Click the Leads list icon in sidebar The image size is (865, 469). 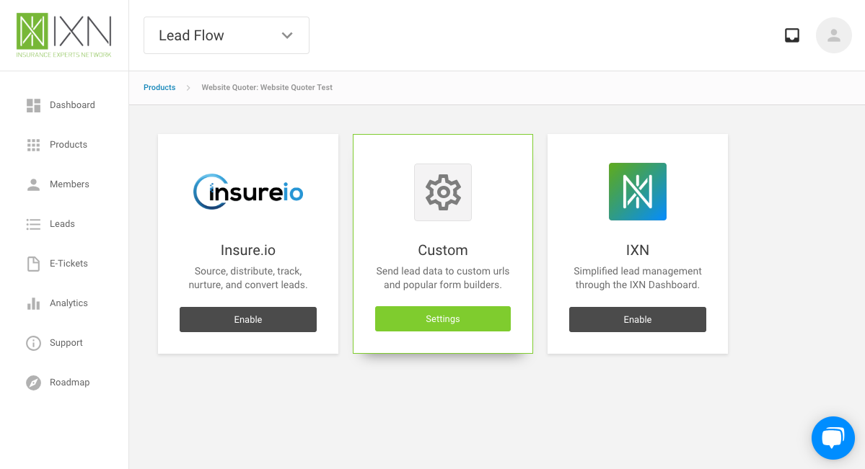[x=34, y=224]
